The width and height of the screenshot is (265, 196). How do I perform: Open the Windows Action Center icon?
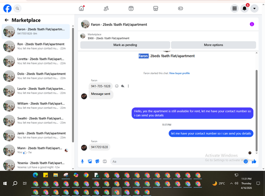pyautogui.click(x=258, y=183)
